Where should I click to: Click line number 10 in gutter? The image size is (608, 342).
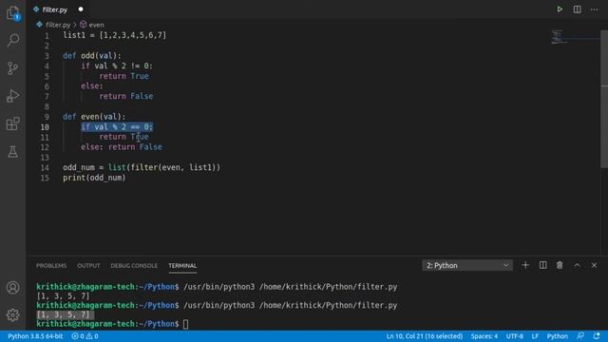pyautogui.click(x=45, y=127)
